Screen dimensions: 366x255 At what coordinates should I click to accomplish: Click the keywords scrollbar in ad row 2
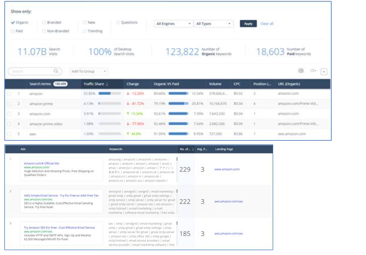(x=177, y=191)
